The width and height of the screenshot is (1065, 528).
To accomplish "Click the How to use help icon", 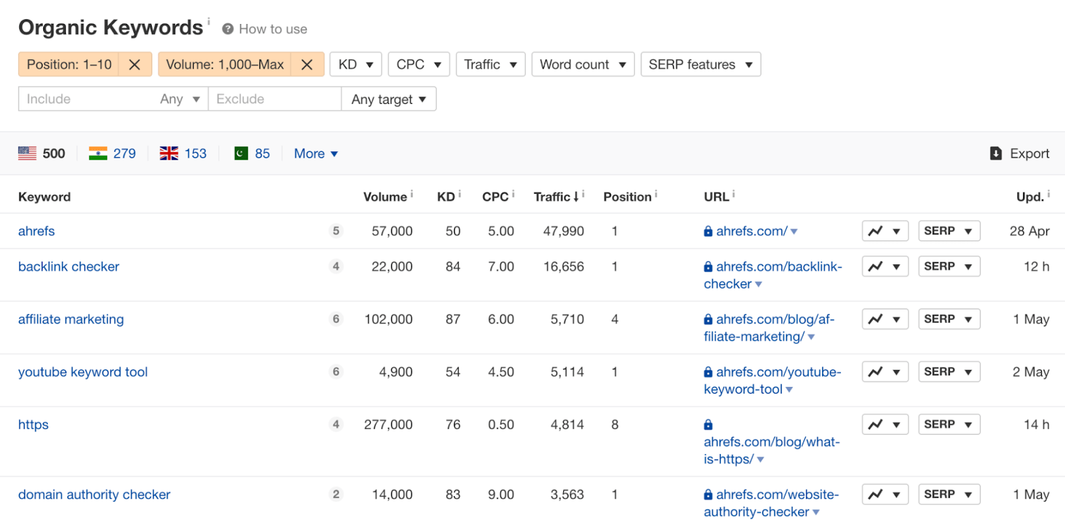I will [x=228, y=29].
